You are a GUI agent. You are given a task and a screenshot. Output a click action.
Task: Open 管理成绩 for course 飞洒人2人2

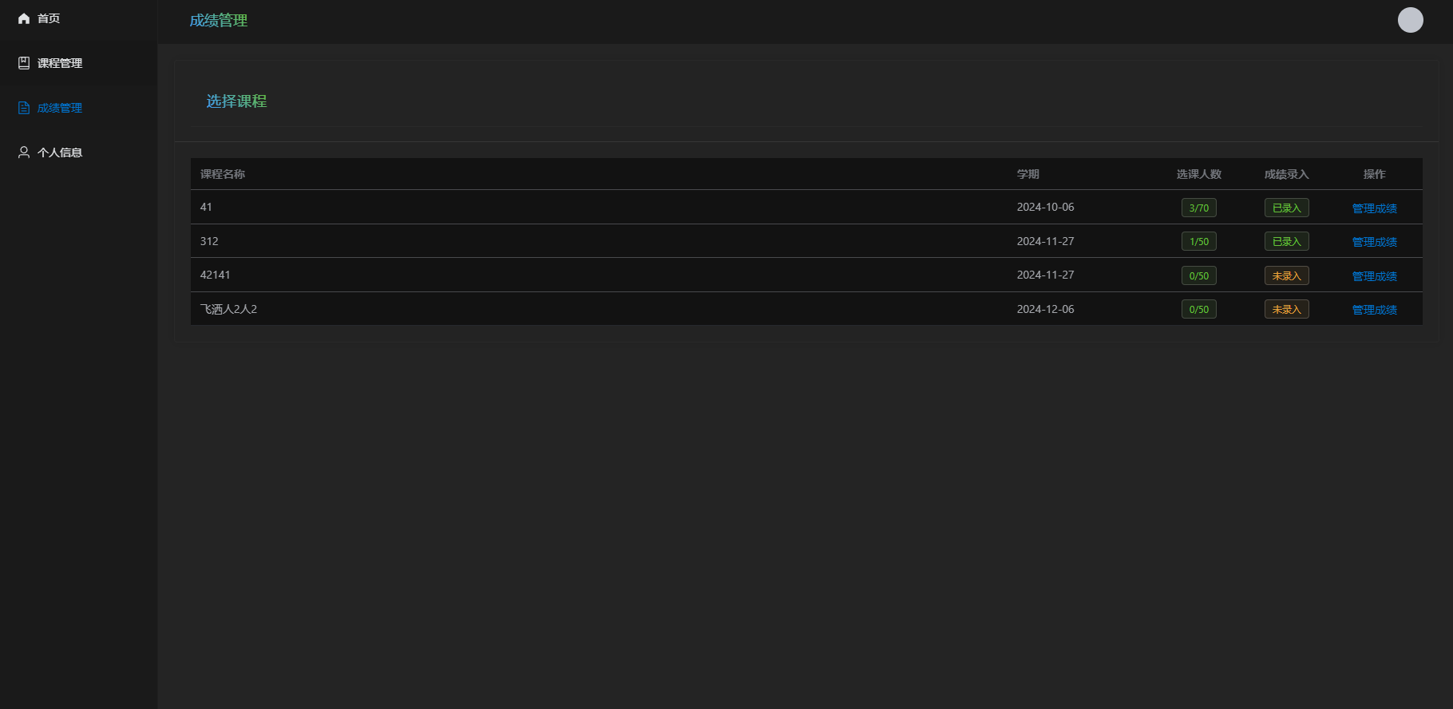point(1374,310)
